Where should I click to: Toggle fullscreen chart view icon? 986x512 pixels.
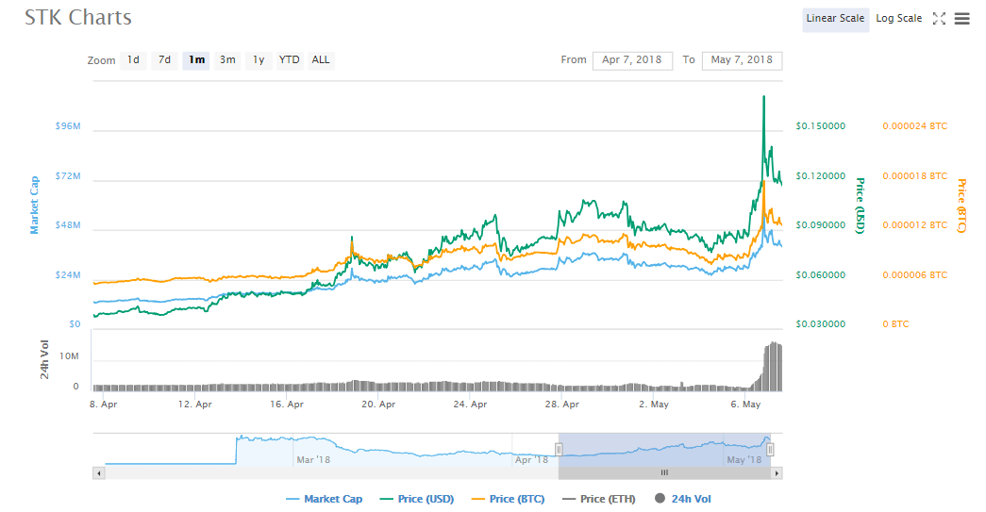pos(939,19)
